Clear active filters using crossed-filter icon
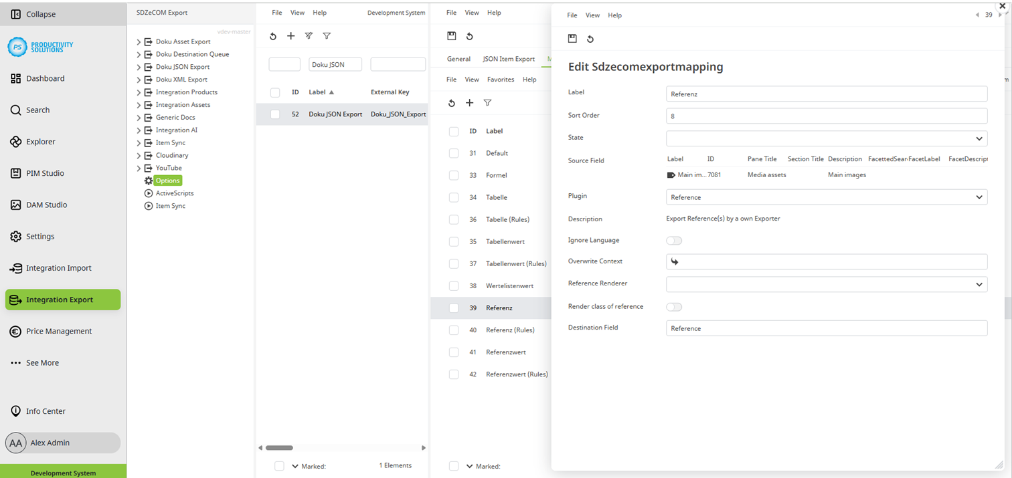 [309, 36]
